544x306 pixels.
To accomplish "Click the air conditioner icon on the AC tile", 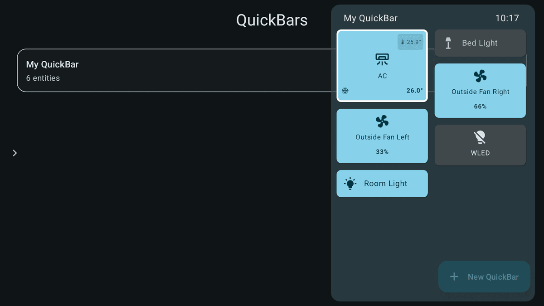I will click(382, 59).
